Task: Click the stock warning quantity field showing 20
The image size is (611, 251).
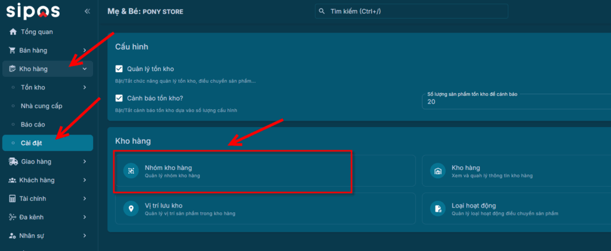Action: tap(516, 101)
